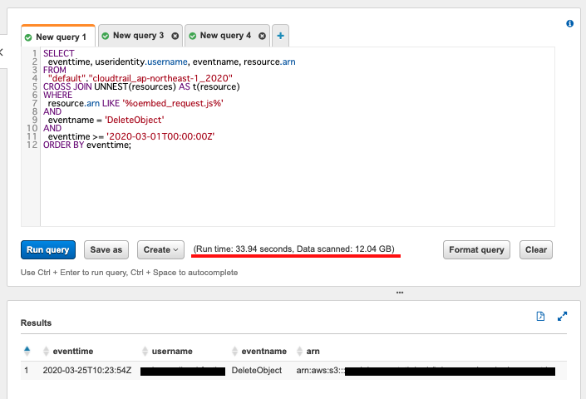Click the SELECT keyword on line 1
Image resolution: width=586 pixels, height=399 pixels.
click(59, 53)
